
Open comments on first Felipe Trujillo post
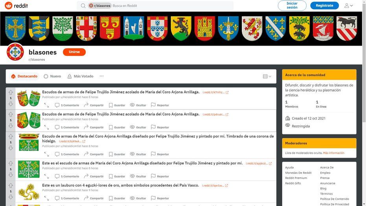point(67,105)
